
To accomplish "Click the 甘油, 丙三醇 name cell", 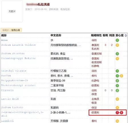I will 58,90.
